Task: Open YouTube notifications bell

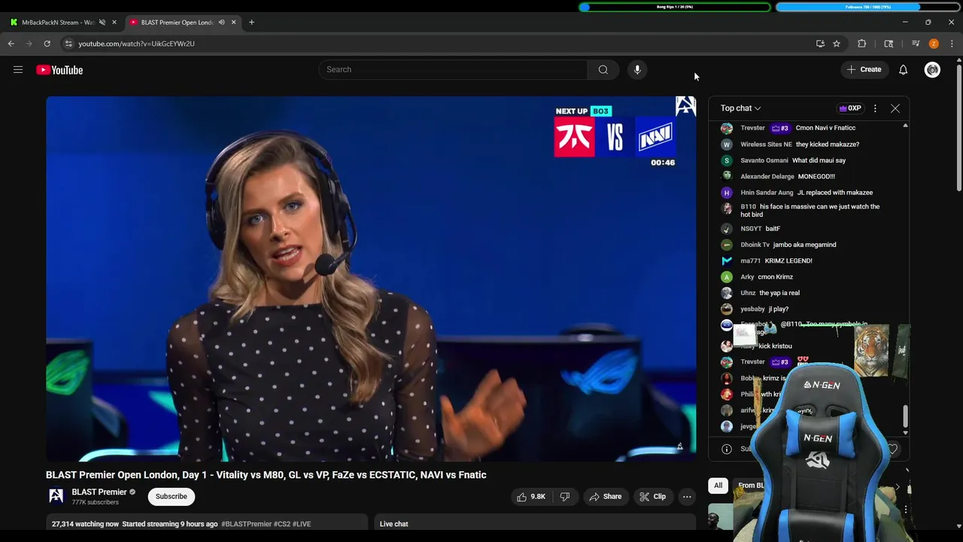Action: [x=904, y=69]
